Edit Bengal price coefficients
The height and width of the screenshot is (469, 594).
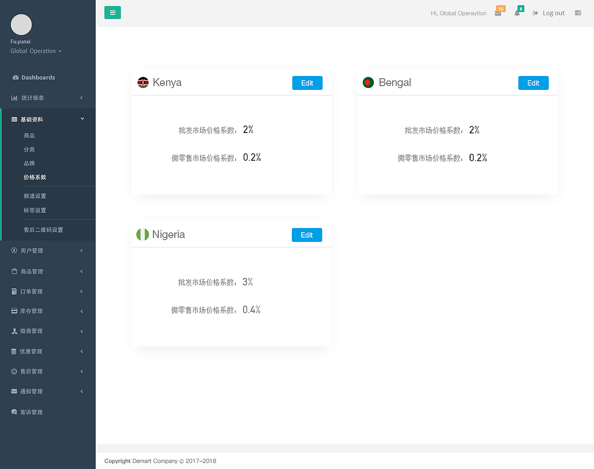point(533,83)
